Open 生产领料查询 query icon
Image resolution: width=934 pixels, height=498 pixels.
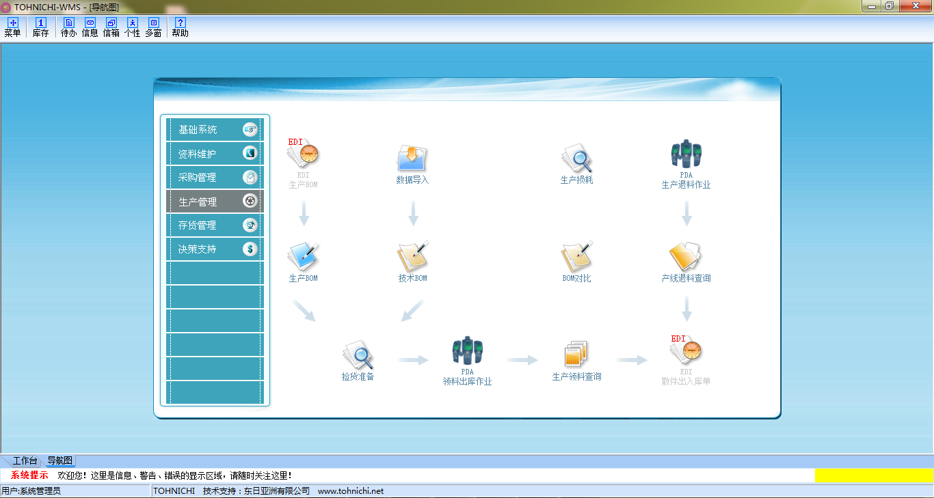coord(576,355)
